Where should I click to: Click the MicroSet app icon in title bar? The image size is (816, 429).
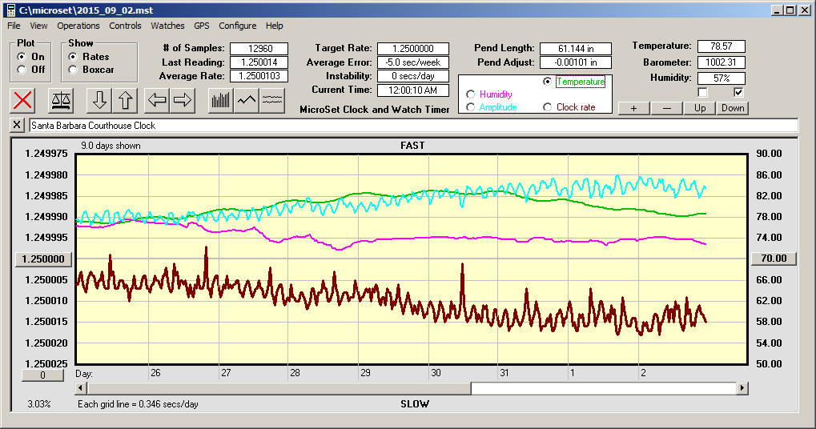[10, 10]
